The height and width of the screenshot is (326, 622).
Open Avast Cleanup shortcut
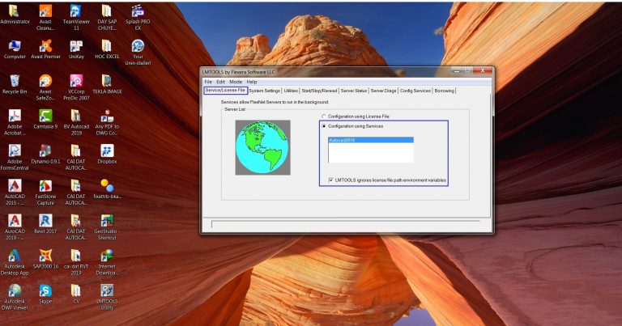(45, 17)
